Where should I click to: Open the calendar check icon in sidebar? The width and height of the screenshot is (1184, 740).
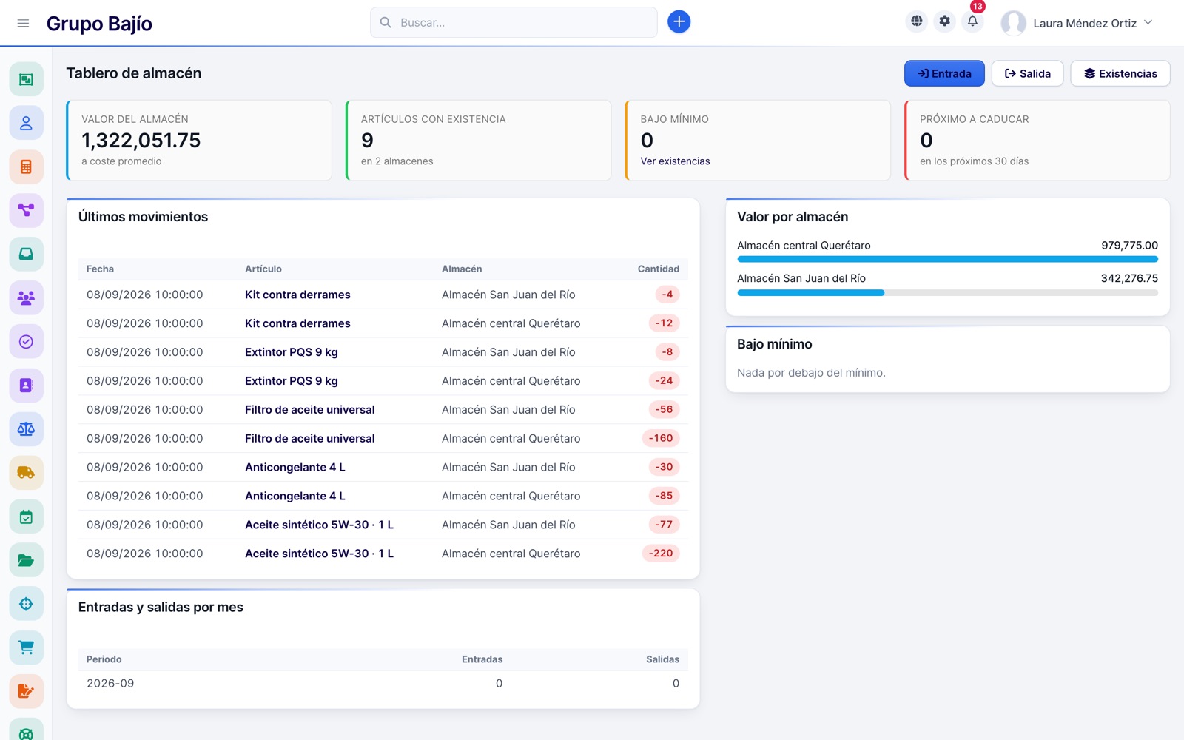click(26, 517)
